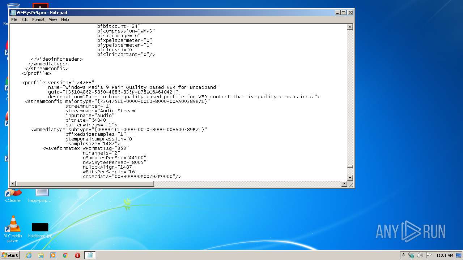Open the File menu
The height and width of the screenshot is (260, 463).
14,19
